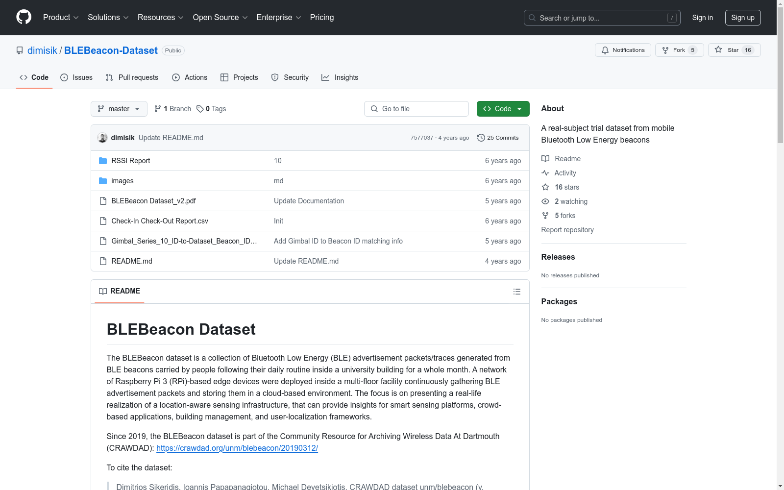Open README outline list icon

pyautogui.click(x=516, y=292)
